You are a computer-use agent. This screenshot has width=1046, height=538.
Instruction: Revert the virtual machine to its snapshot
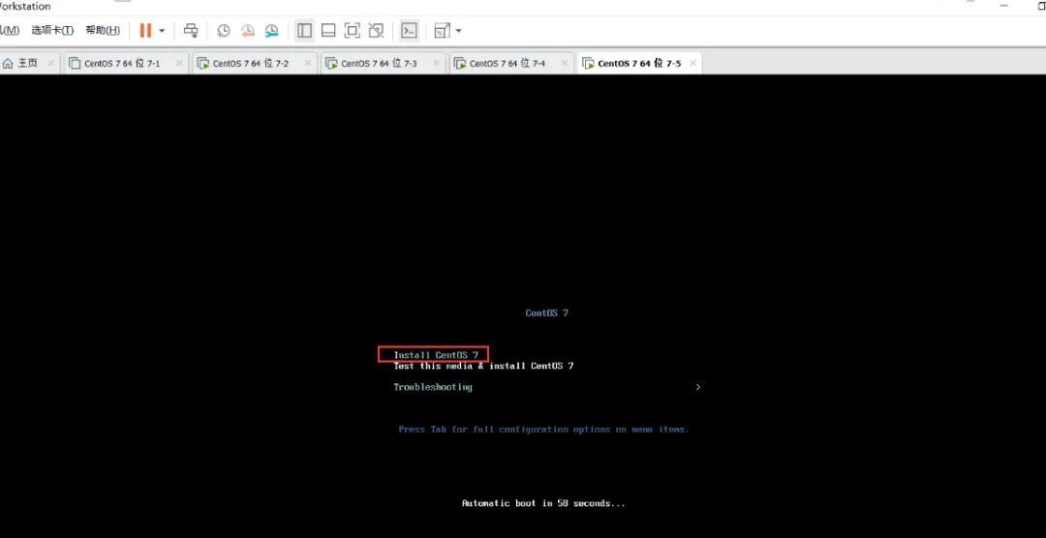[x=248, y=30]
